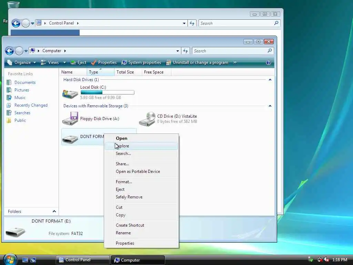Sort by the Name column header
This screenshot has height=265, width=353.
coord(73,72)
